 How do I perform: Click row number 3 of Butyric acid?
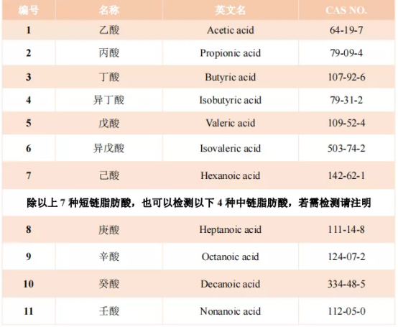click(x=29, y=77)
